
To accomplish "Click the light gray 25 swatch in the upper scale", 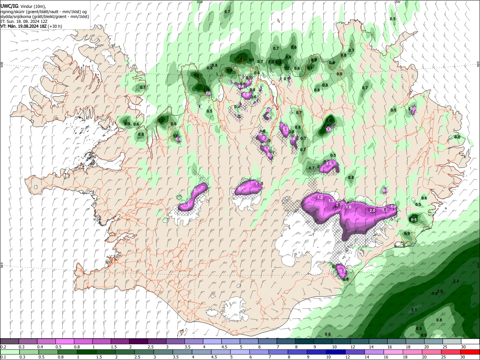I will tap(452, 341).
